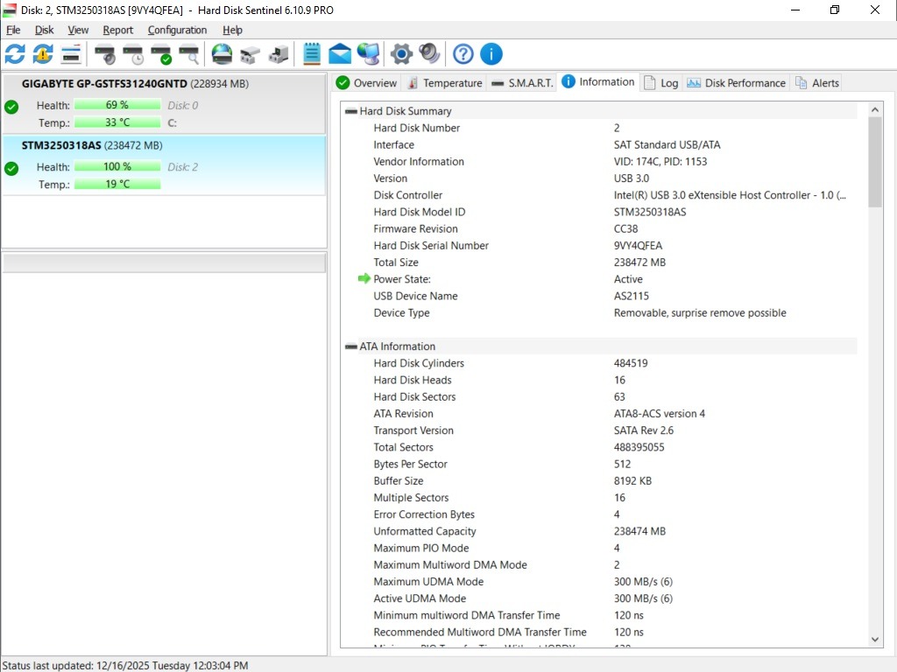Open settings with the gear icon
This screenshot has height=672, width=897.
click(x=401, y=54)
